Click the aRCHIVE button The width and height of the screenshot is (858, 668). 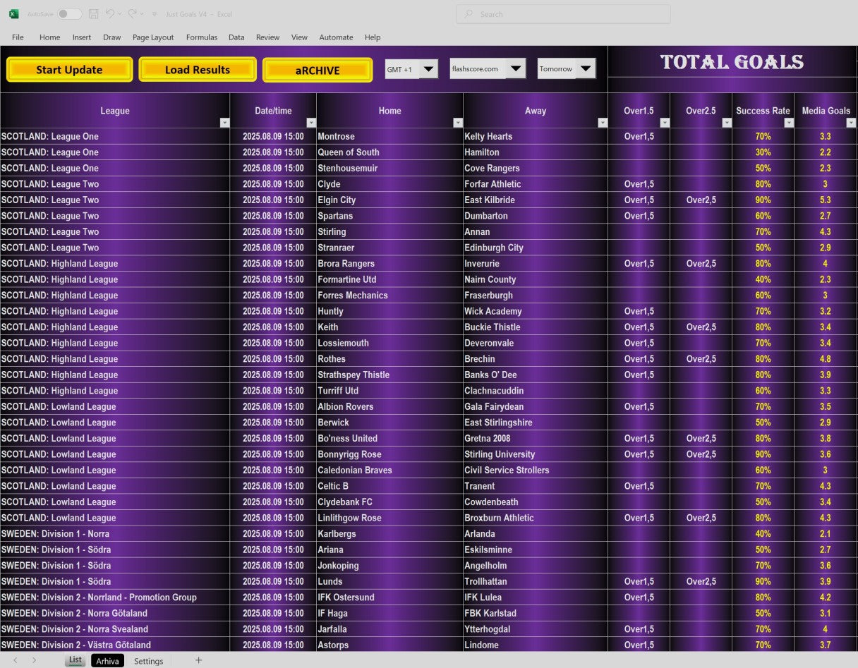click(x=318, y=70)
